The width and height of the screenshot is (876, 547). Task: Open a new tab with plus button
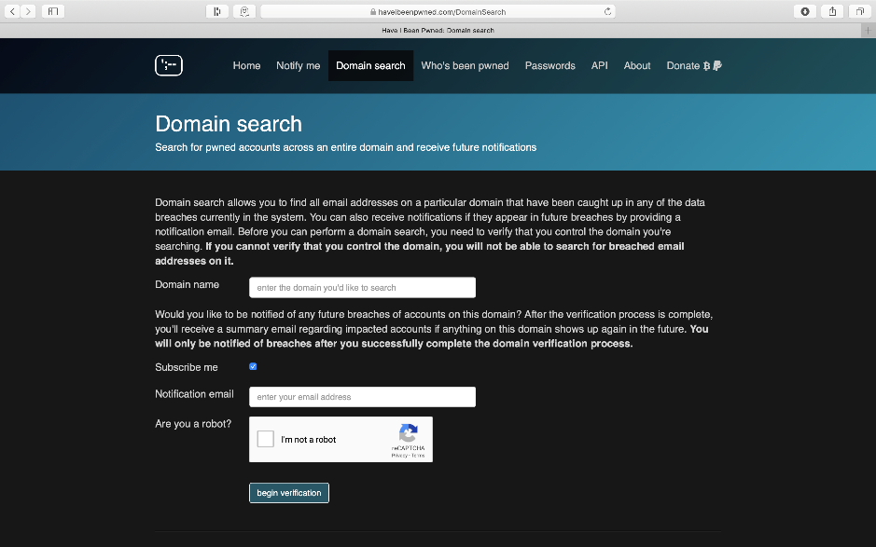869,31
